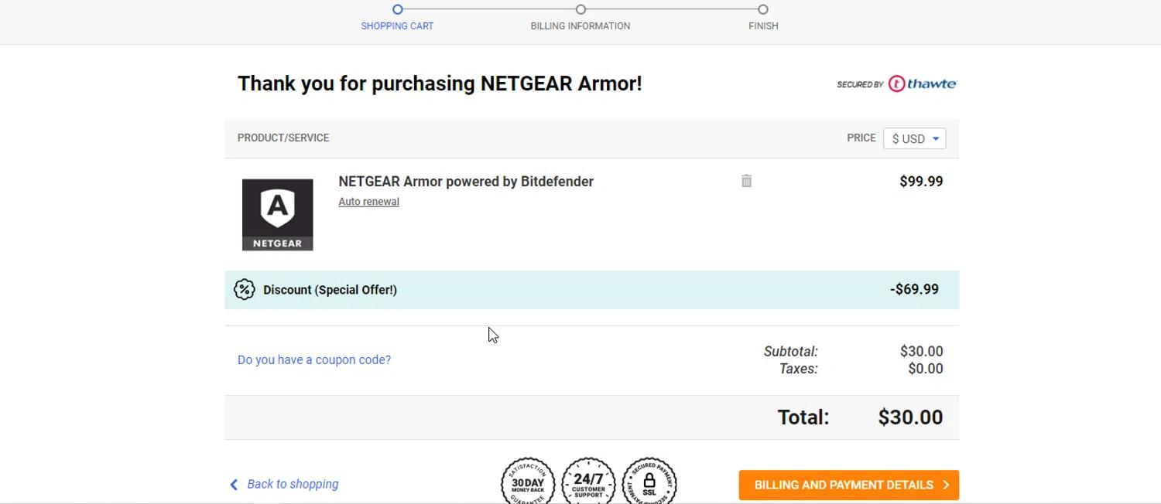Screen dimensions: 1161x504
Task: Open the $ USD currency dropdown
Action: point(914,138)
